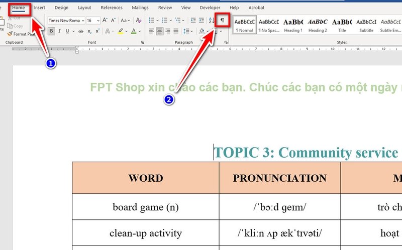
Task: Apply multilevel list
Action: [178, 20]
